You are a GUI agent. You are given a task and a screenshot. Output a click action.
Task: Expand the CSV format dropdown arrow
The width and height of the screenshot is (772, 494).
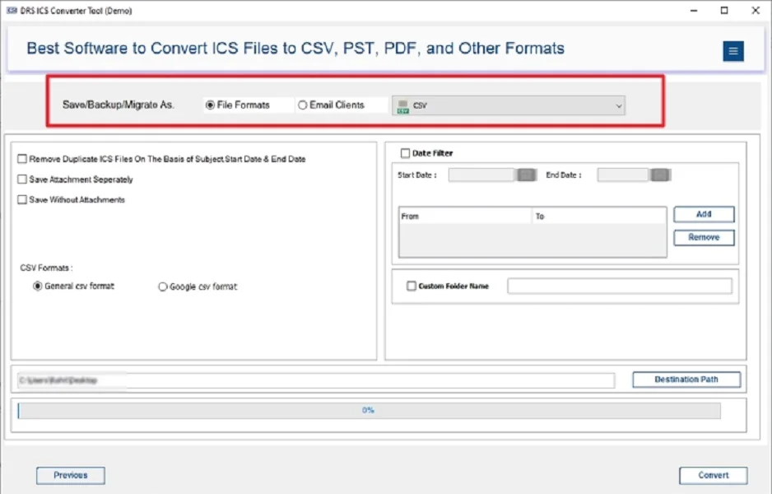click(618, 106)
